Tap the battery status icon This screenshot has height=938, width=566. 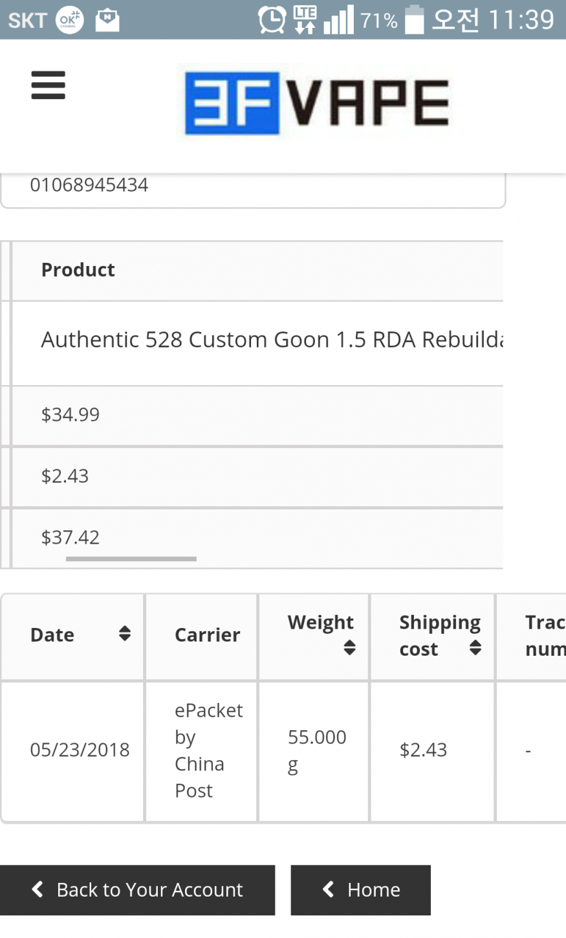tap(414, 19)
